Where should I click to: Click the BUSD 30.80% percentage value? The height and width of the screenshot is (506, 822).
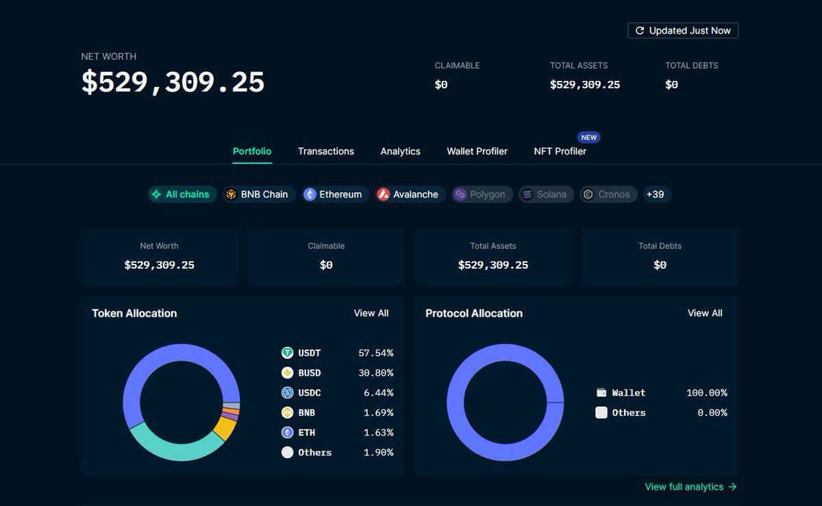pyautogui.click(x=375, y=373)
